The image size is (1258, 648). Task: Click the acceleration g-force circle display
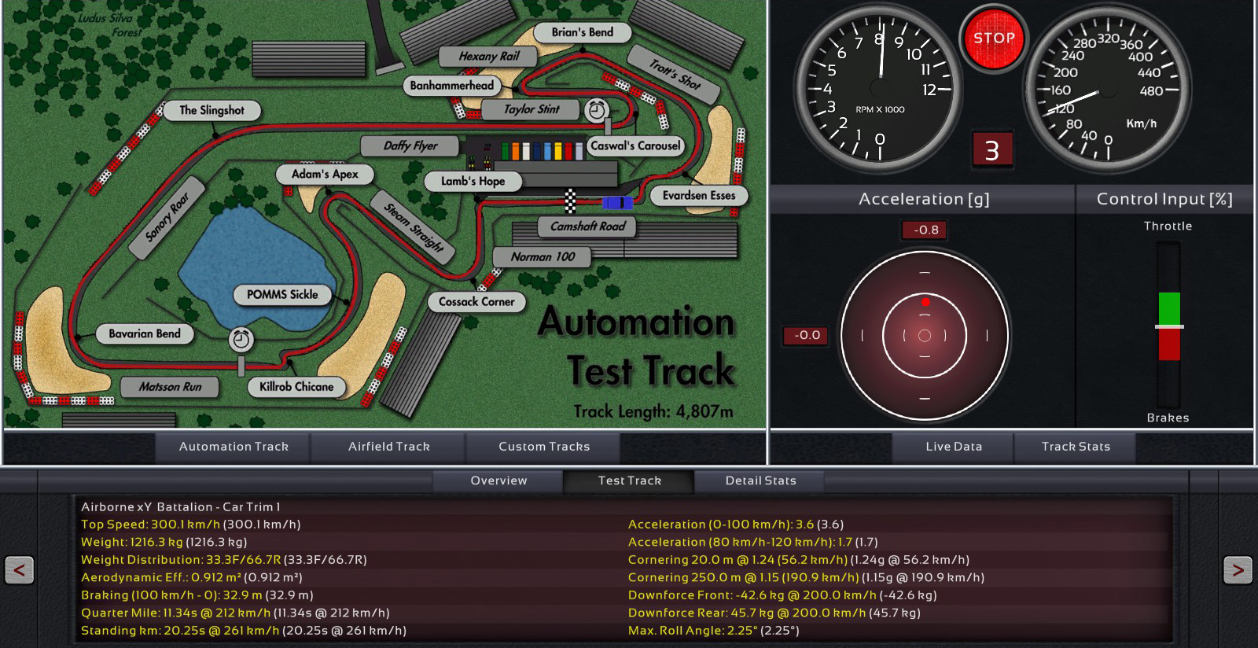[x=925, y=335]
